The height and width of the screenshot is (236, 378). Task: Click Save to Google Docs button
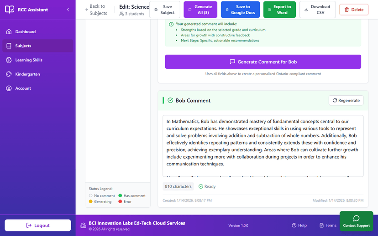coord(240,10)
